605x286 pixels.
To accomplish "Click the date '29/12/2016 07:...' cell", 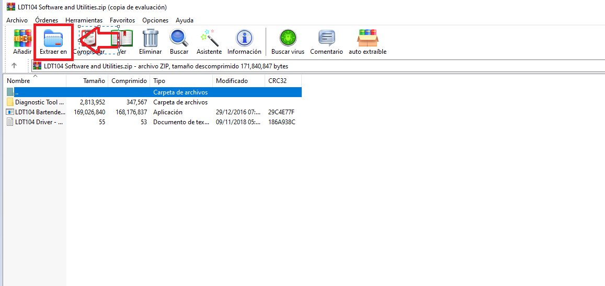I will pyautogui.click(x=238, y=112).
